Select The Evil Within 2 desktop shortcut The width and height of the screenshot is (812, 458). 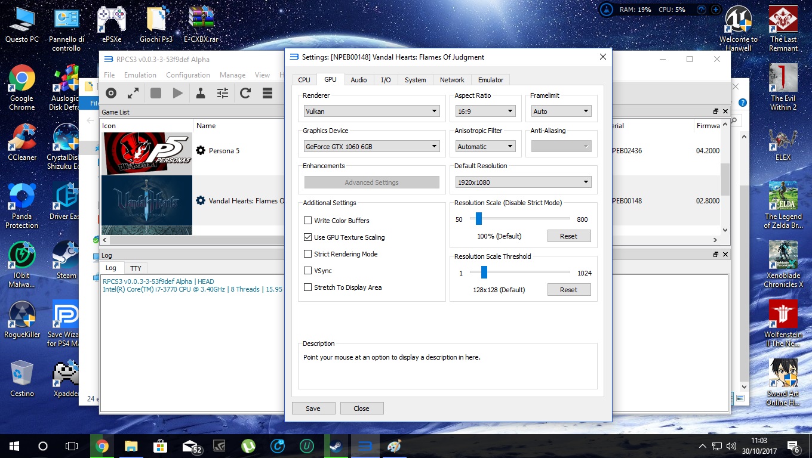[783, 88]
